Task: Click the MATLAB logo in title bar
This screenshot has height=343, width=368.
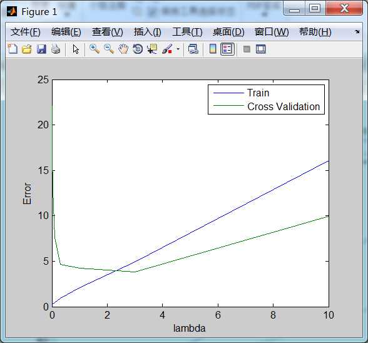Action: tap(11, 11)
